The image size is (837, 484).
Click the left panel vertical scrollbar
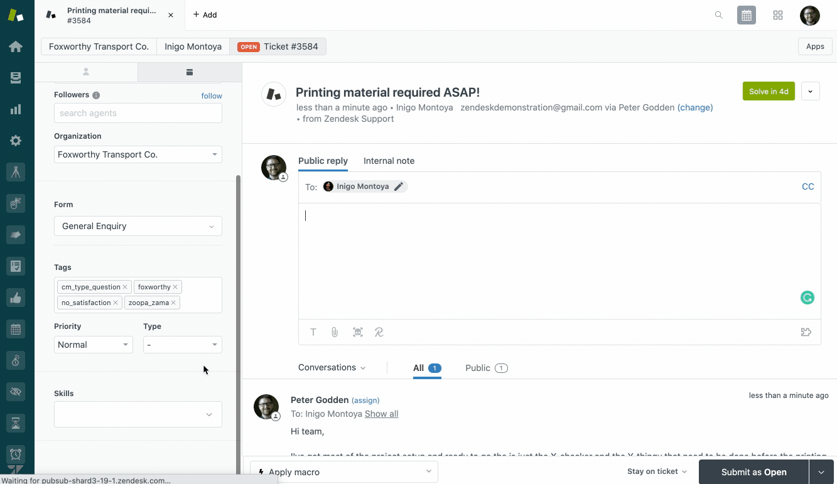coord(238,323)
